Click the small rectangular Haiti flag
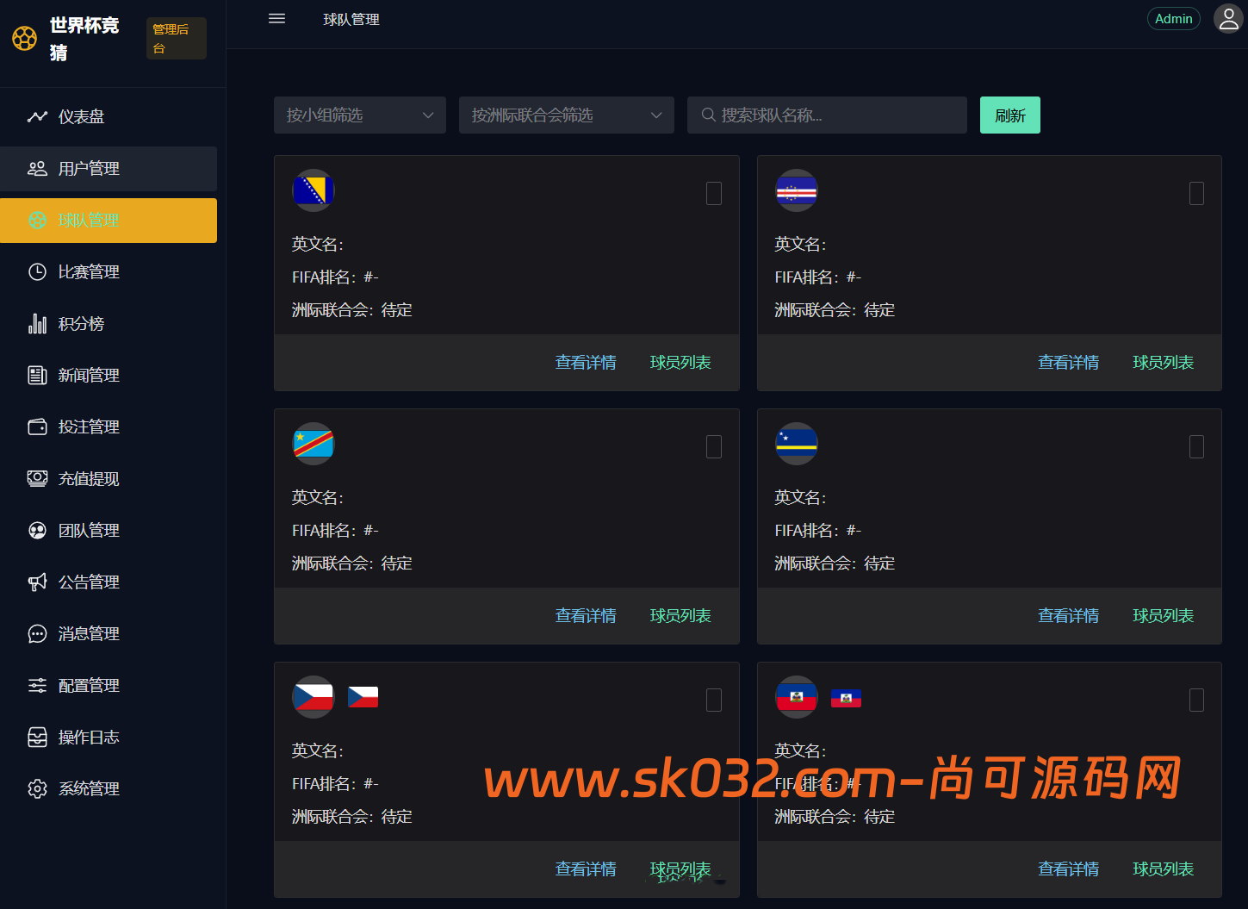The image size is (1248, 909). click(x=846, y=698)
